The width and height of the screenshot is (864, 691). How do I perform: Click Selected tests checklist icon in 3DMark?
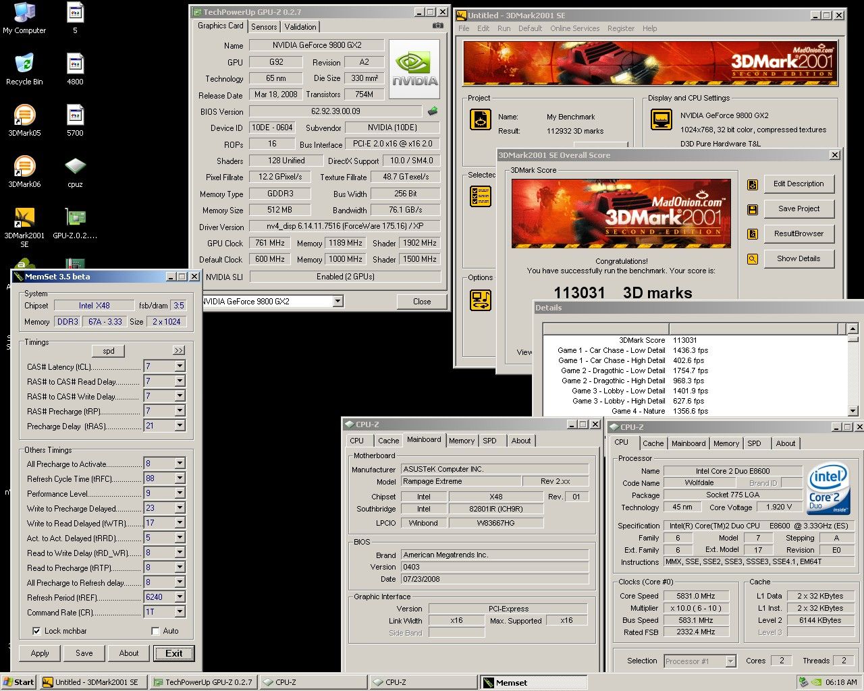(481, 196)
